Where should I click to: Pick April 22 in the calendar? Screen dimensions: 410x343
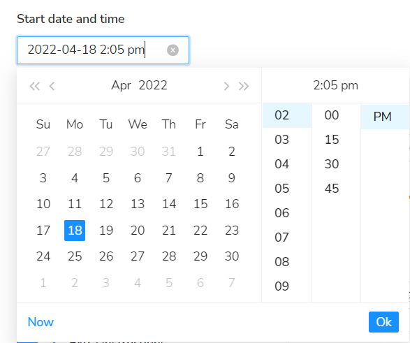(x=200, y=231)
